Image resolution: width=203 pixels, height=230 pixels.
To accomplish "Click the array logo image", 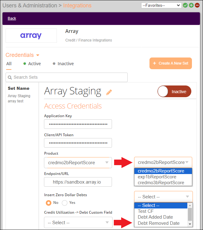I will (31, 36).
